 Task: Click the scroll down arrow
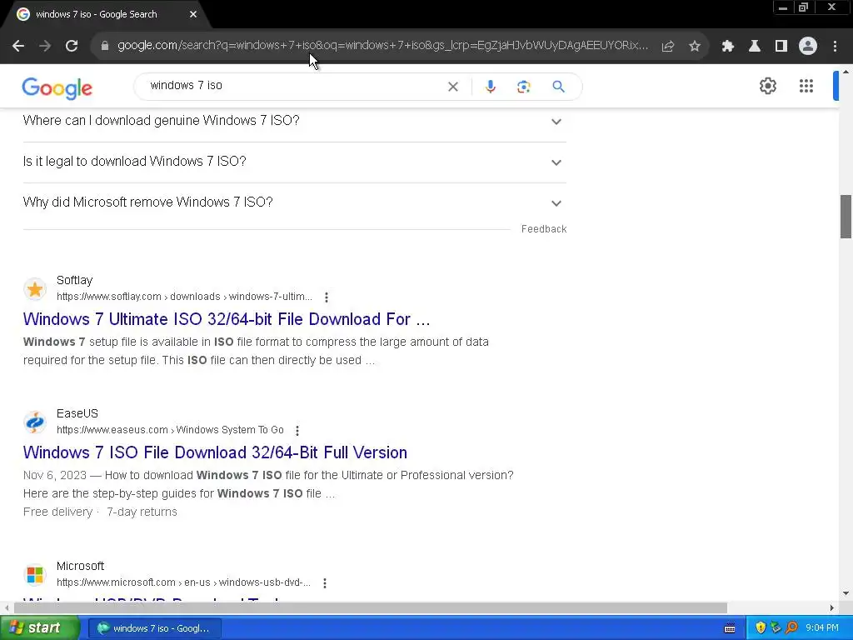coord(846,593)
